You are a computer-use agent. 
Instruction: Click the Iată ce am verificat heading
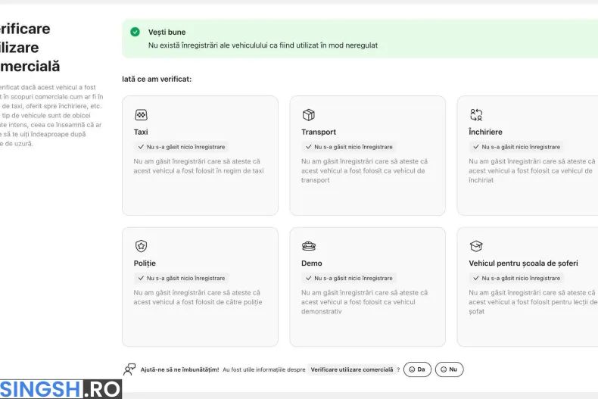[157, 79]
